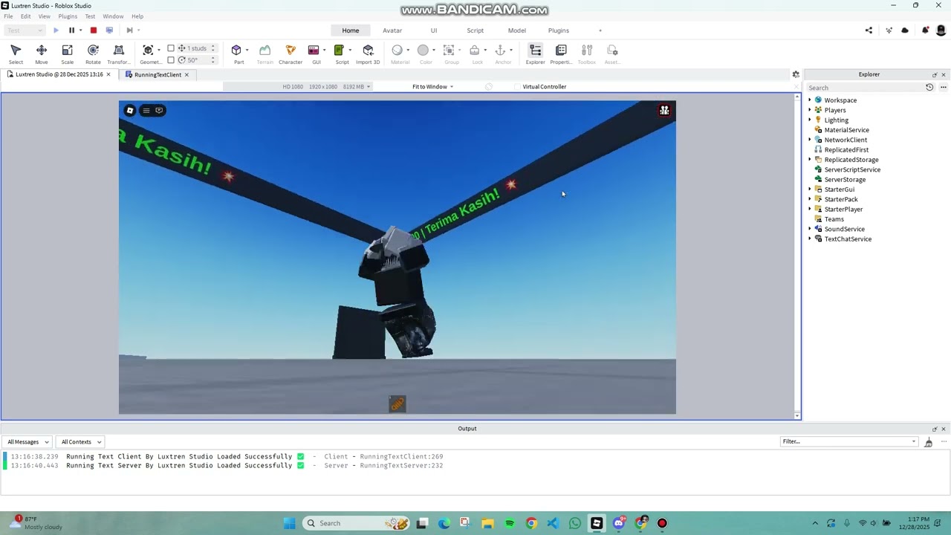Pause the running play test
This screenshot has width=951, height=535.
(x=71, y=30)
